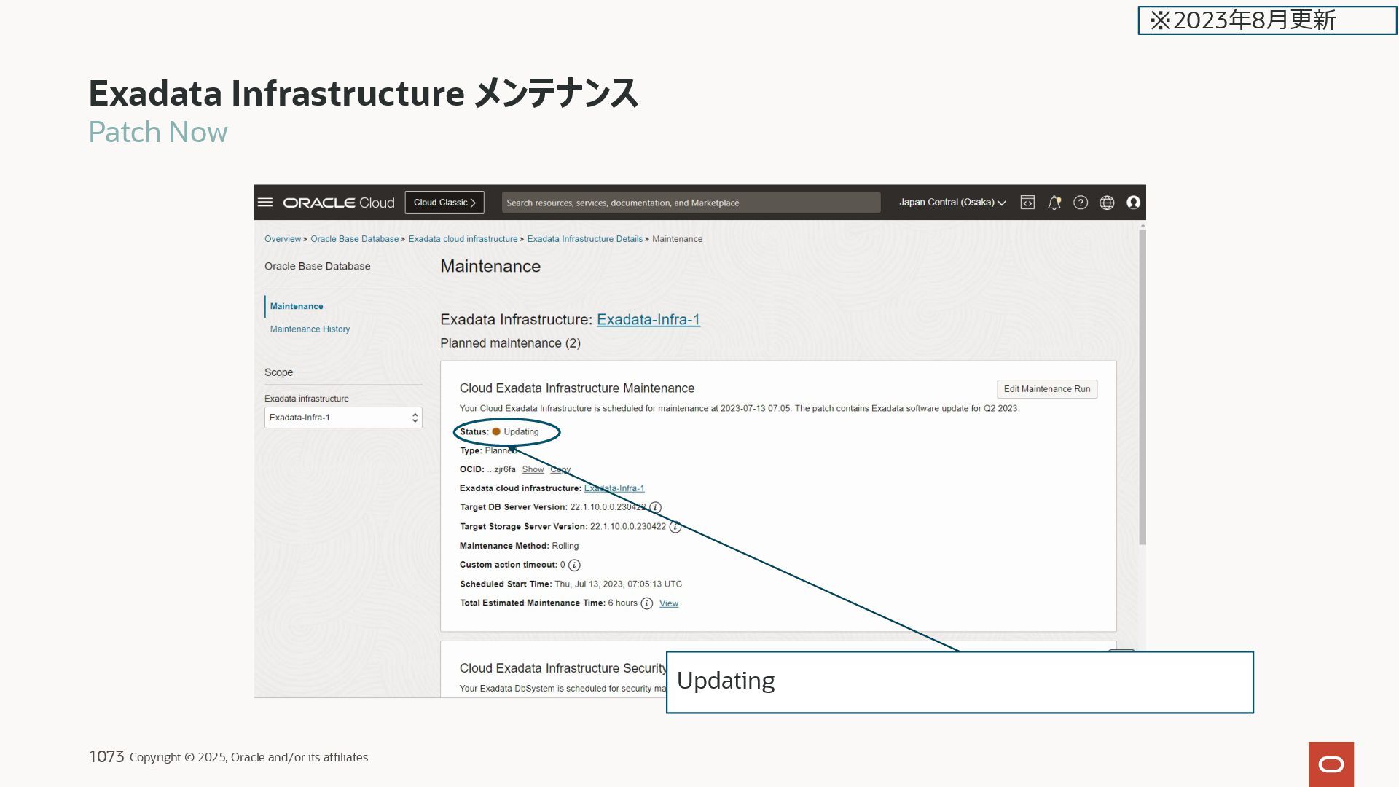The width and height of the screenshot is (1399, 787).
Task: Select the Maintenance sidebar item
Action: 297,306
